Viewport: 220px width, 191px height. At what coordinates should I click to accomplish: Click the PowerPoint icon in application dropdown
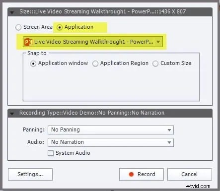(x=28, y=42)
